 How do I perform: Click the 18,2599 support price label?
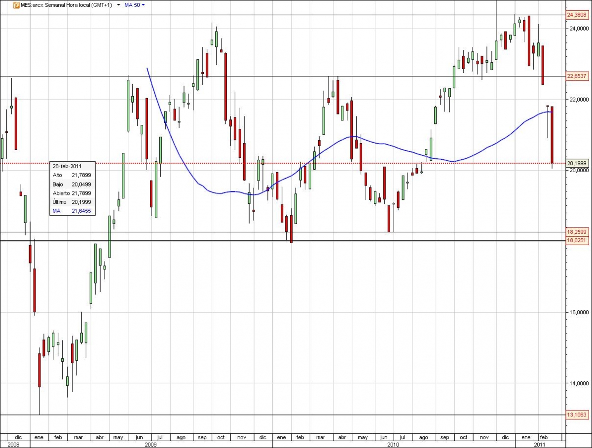[x=577, y=232]
